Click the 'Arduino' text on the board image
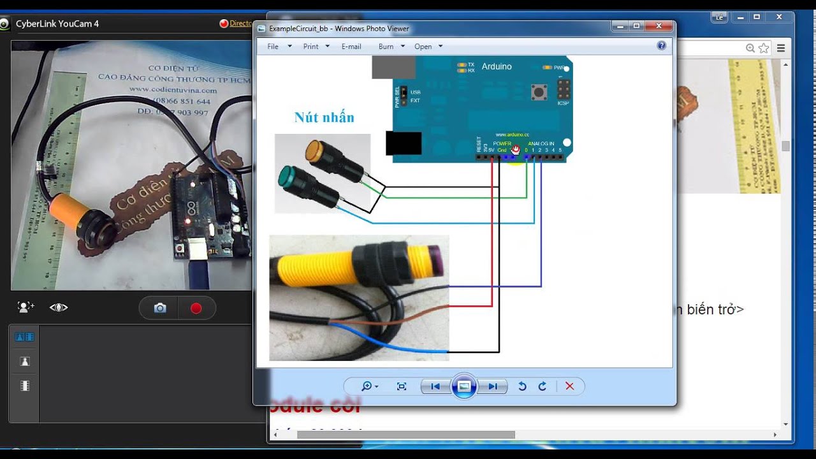 pos(497,66)
